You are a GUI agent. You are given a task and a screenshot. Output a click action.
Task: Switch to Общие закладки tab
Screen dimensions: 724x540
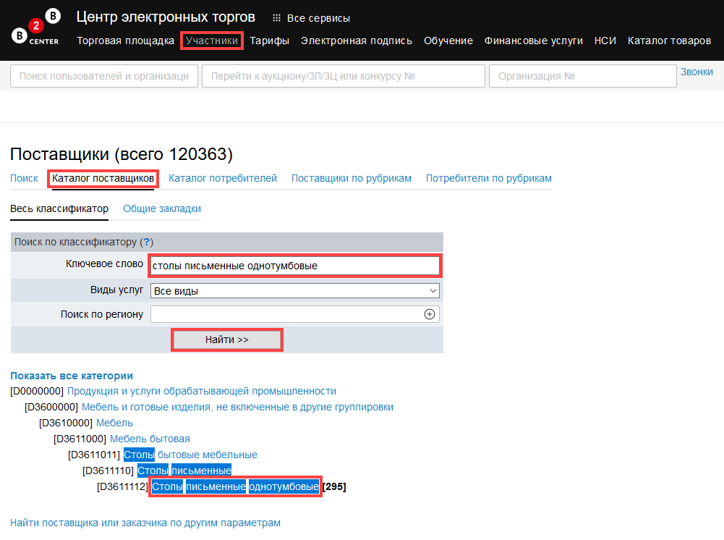click(x=162, y=208)
